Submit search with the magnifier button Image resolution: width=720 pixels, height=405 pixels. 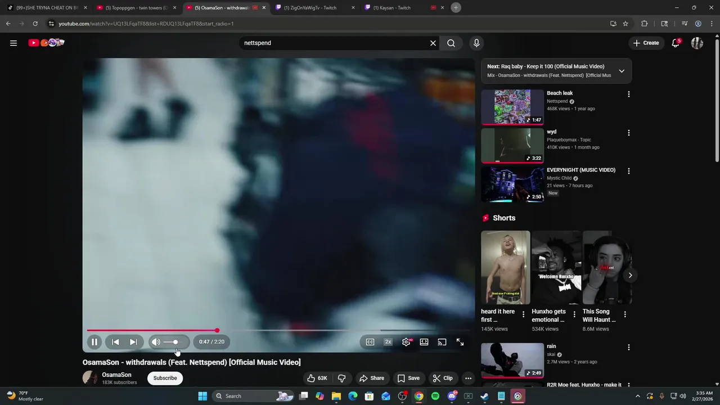451,43
